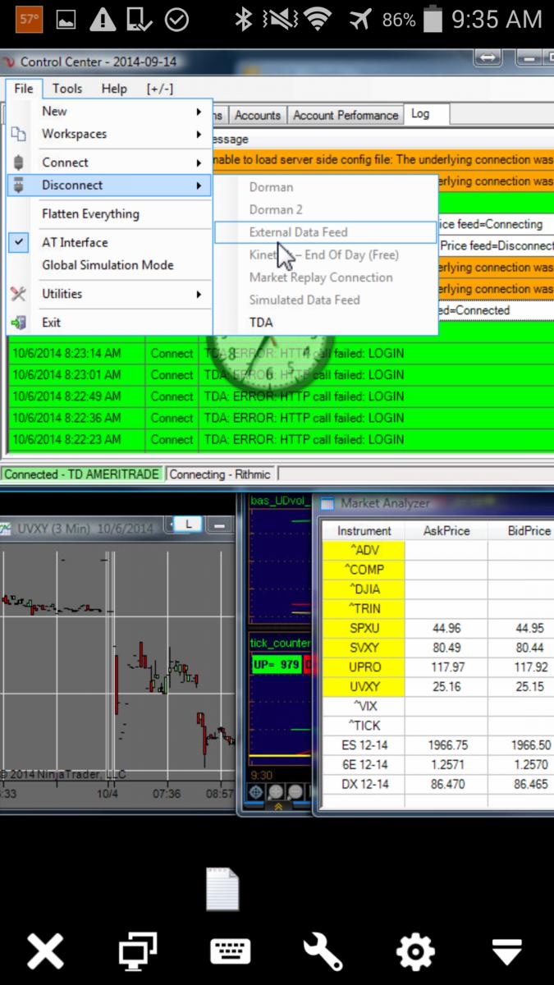The image size is (554, 985).
Task: Select Global Simulation Mode
Action: (108, 265)
